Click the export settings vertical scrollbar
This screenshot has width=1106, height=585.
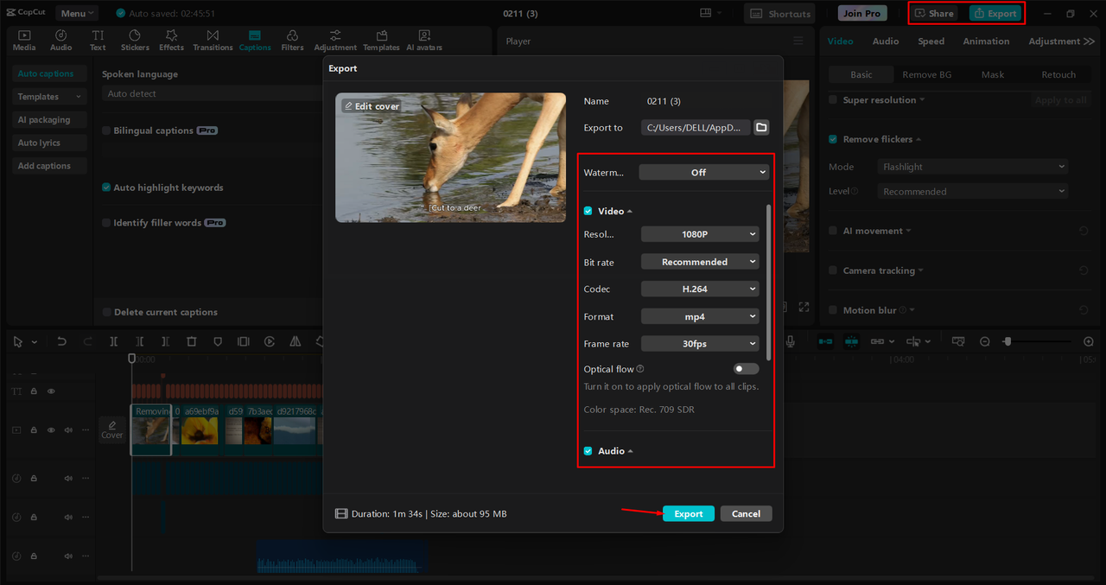[767, 282]
